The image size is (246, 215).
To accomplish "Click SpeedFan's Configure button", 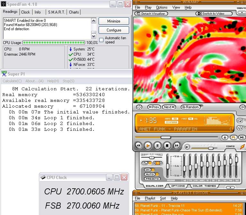I will (x=114, y=30).
